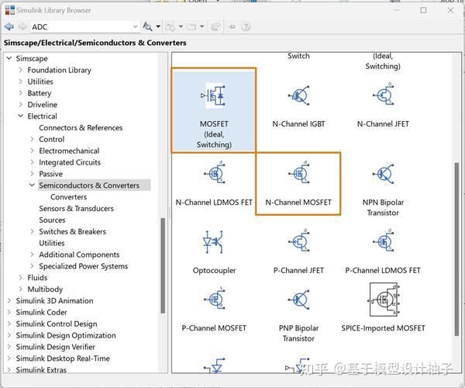Open the help question mark button
The width and height of the screenshot is (465, 388).
246,27
